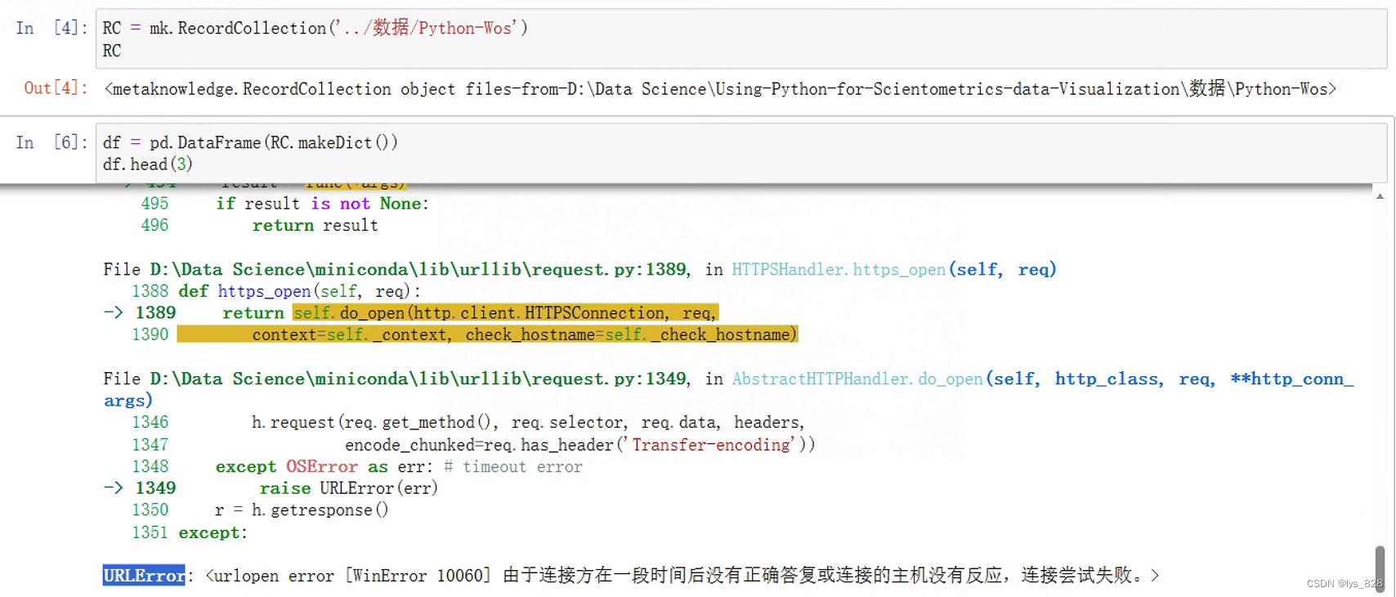Click the highlighted URLError text

144,575
